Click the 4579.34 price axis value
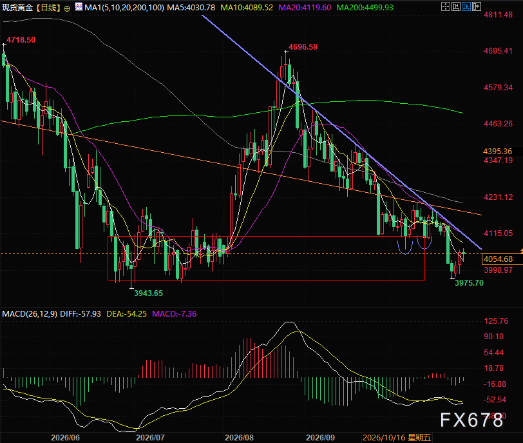 point(499,88)
